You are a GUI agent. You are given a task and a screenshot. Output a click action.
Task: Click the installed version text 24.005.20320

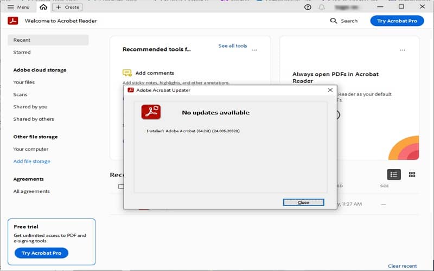(x=193, y=131)
